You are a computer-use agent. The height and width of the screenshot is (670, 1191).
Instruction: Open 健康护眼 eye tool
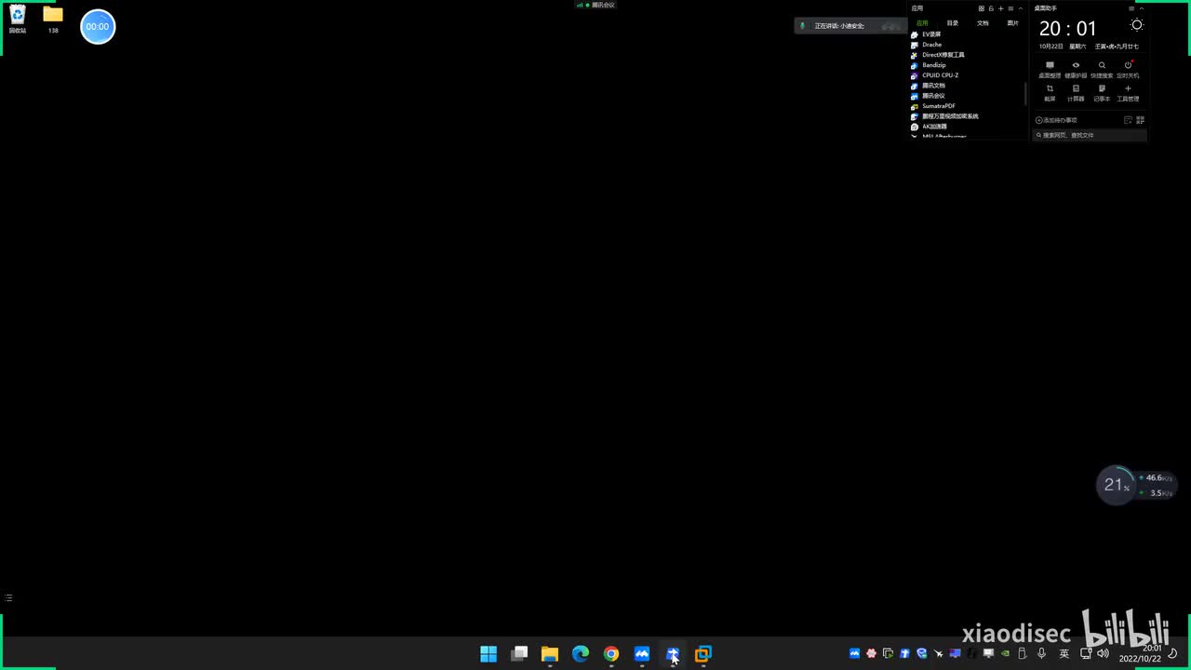coord(1076,70)
